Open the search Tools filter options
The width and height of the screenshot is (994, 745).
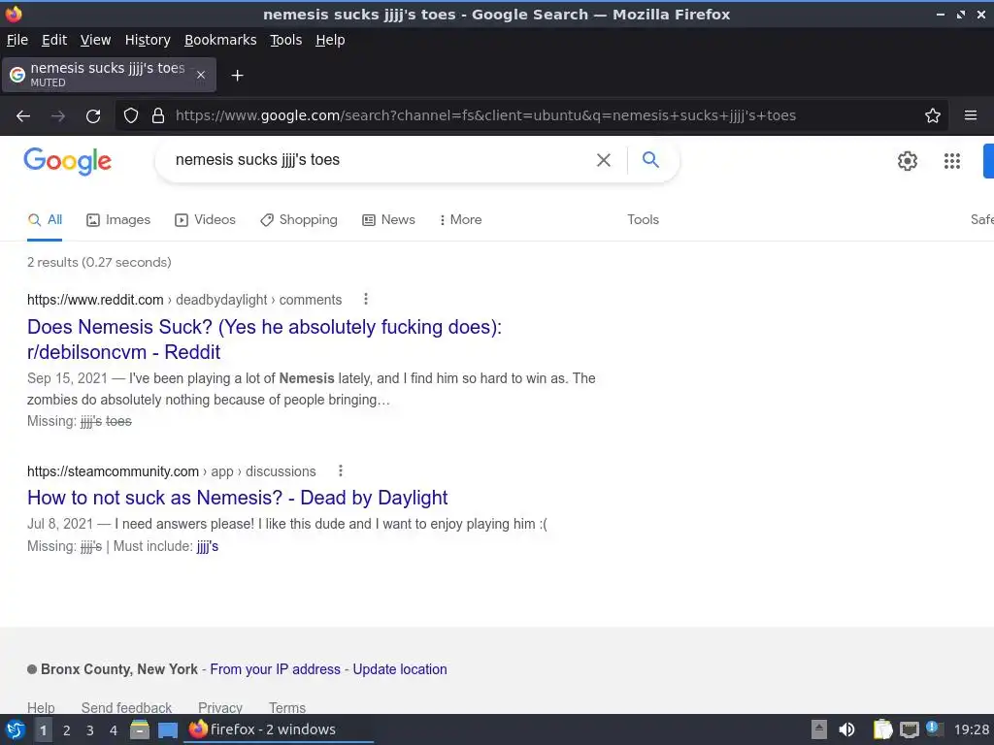(643, 220)
